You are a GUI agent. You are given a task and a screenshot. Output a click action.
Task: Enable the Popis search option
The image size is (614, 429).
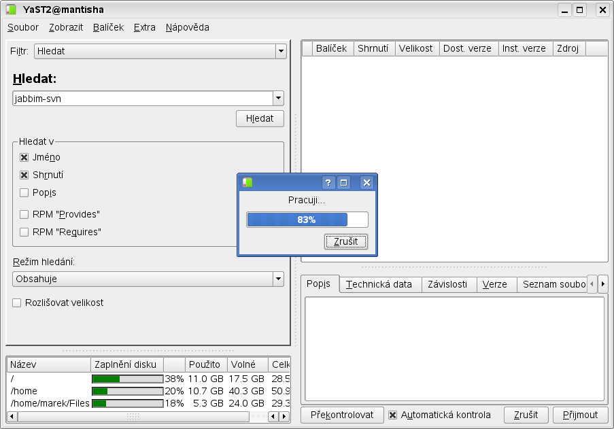click(x=24, y=192)
